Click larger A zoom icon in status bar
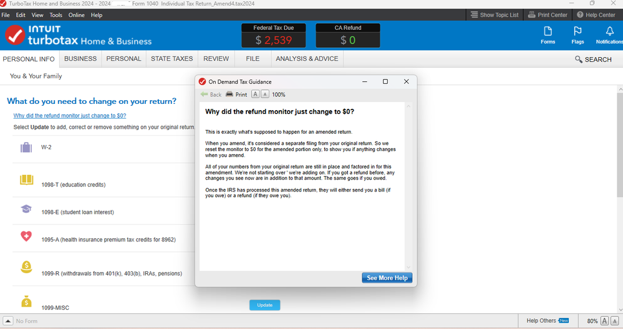623x329 pixels. point(604,321)
